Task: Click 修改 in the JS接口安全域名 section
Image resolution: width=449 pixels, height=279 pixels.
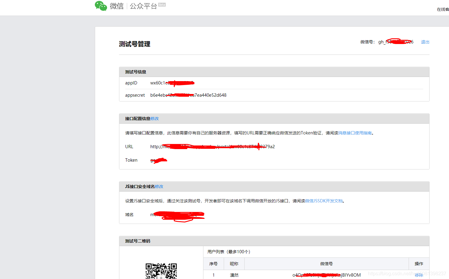Action: click(x=159, y=186)
